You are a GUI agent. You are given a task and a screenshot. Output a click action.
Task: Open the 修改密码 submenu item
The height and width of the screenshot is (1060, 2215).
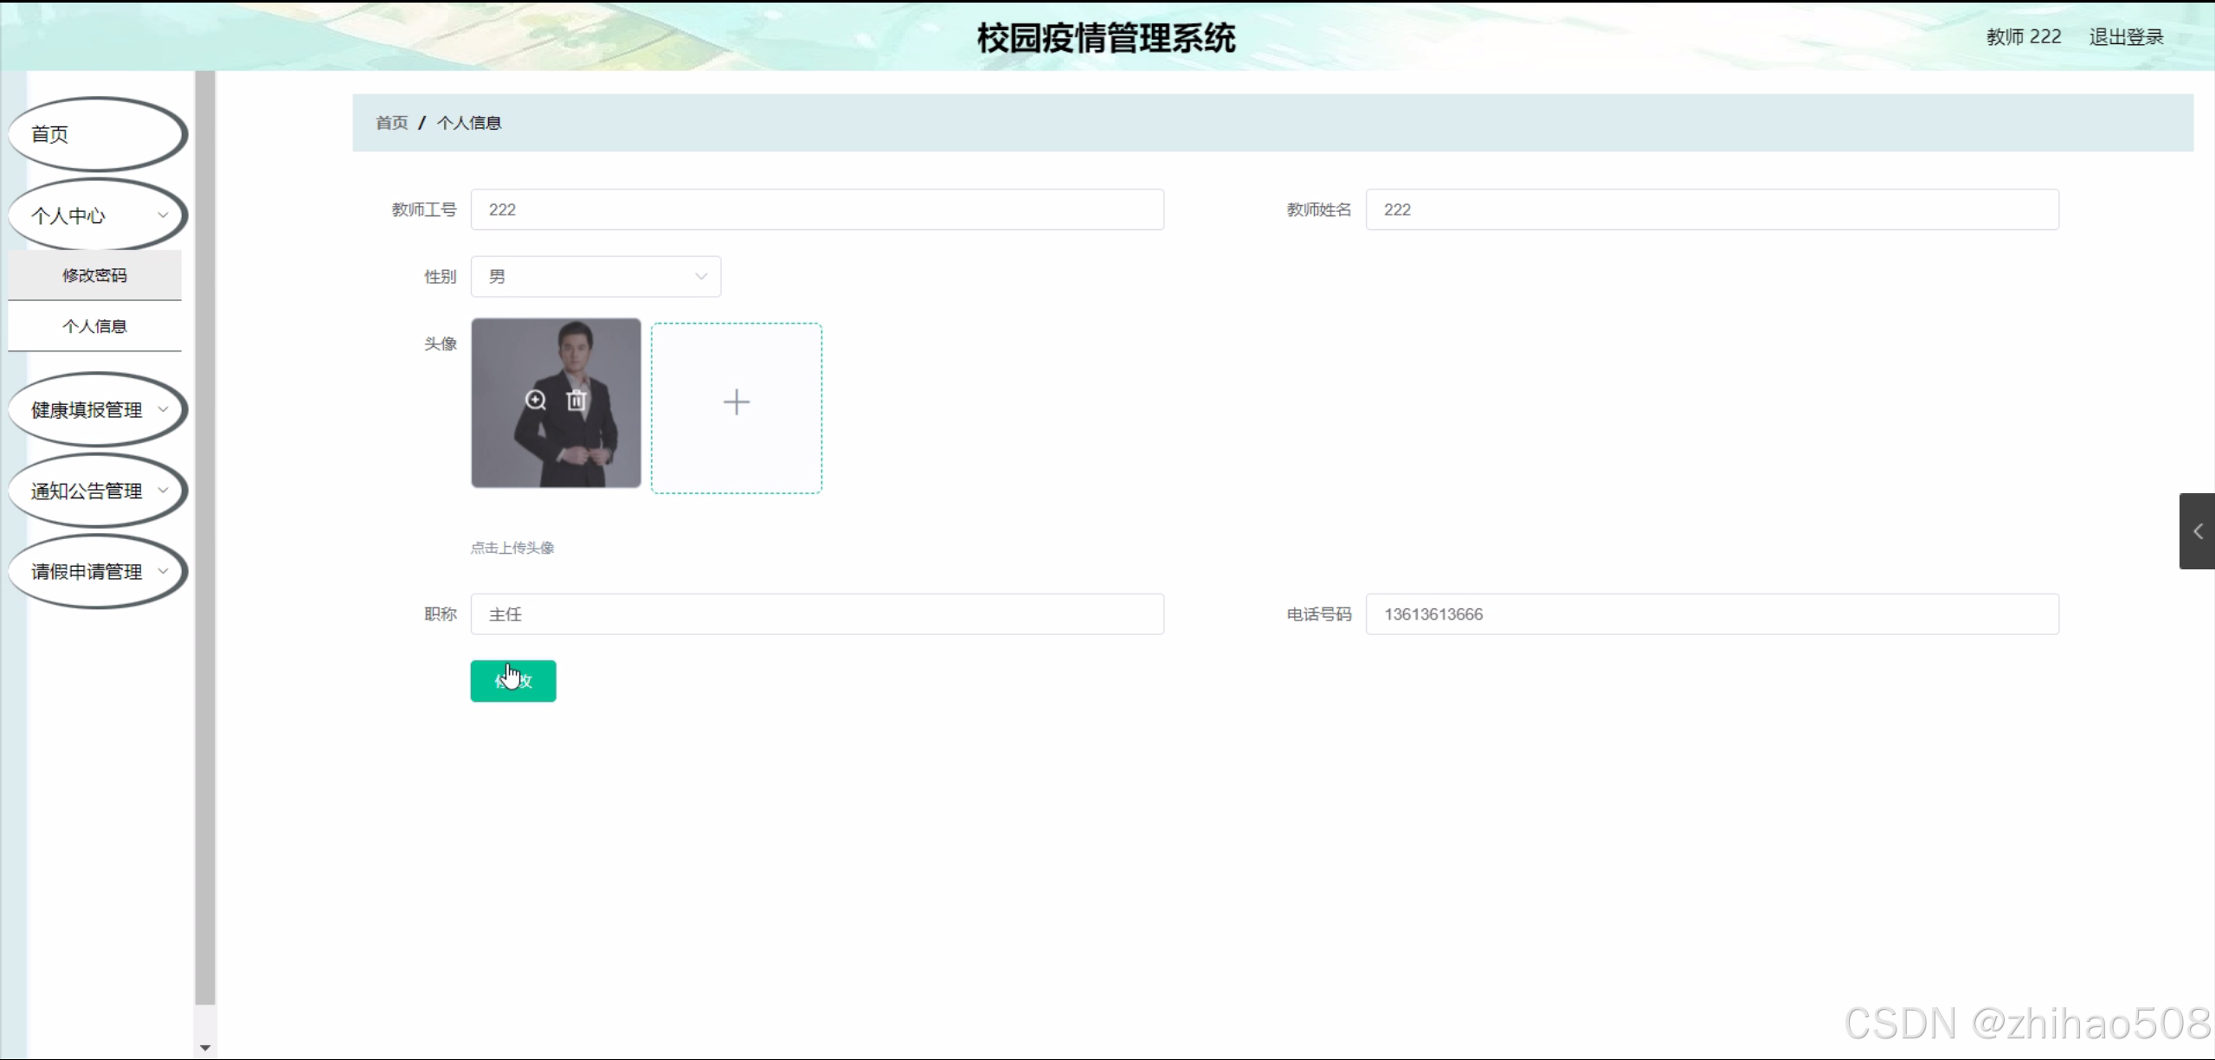(94, 275)
